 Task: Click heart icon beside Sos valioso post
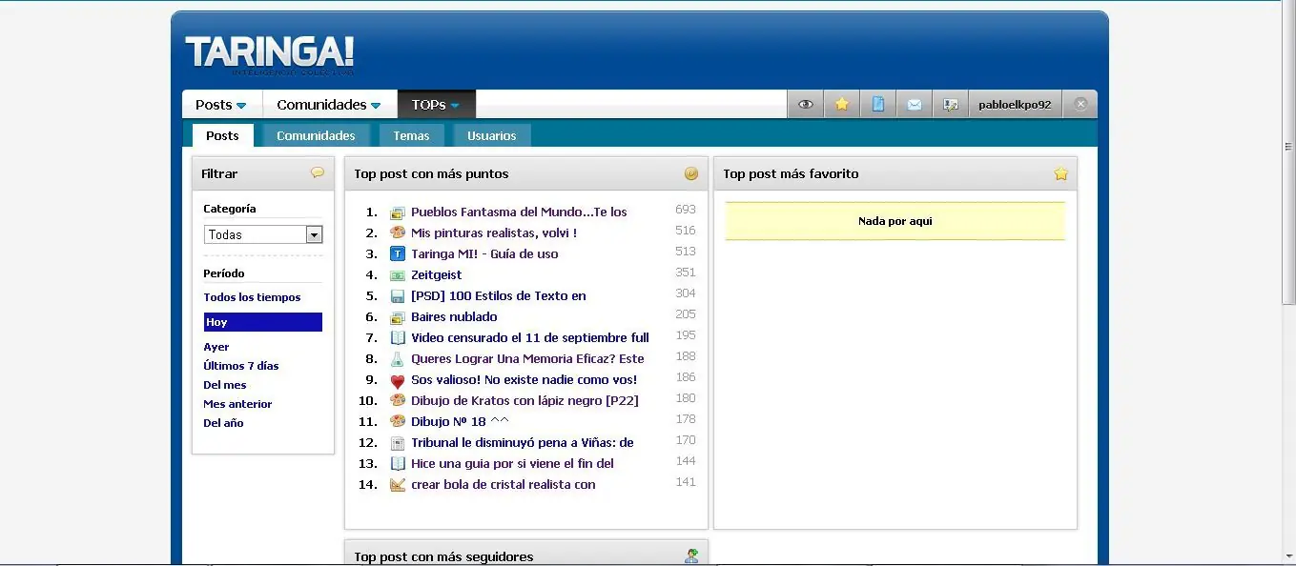point(398,380)
